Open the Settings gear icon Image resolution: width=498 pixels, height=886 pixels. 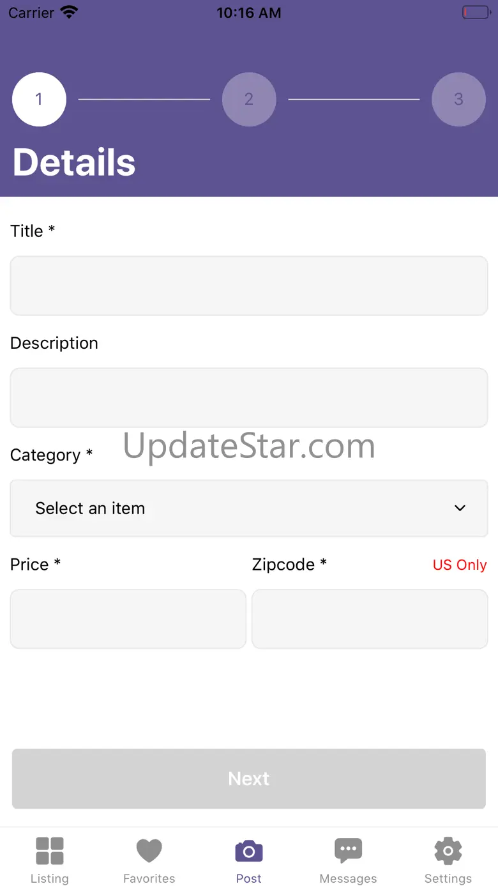(x=448, y=851)
